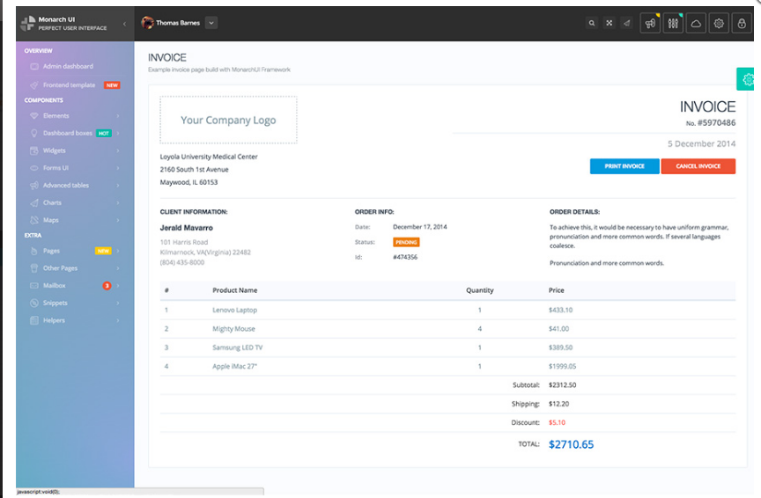Open the equalizer sliders icon in header

674,24
